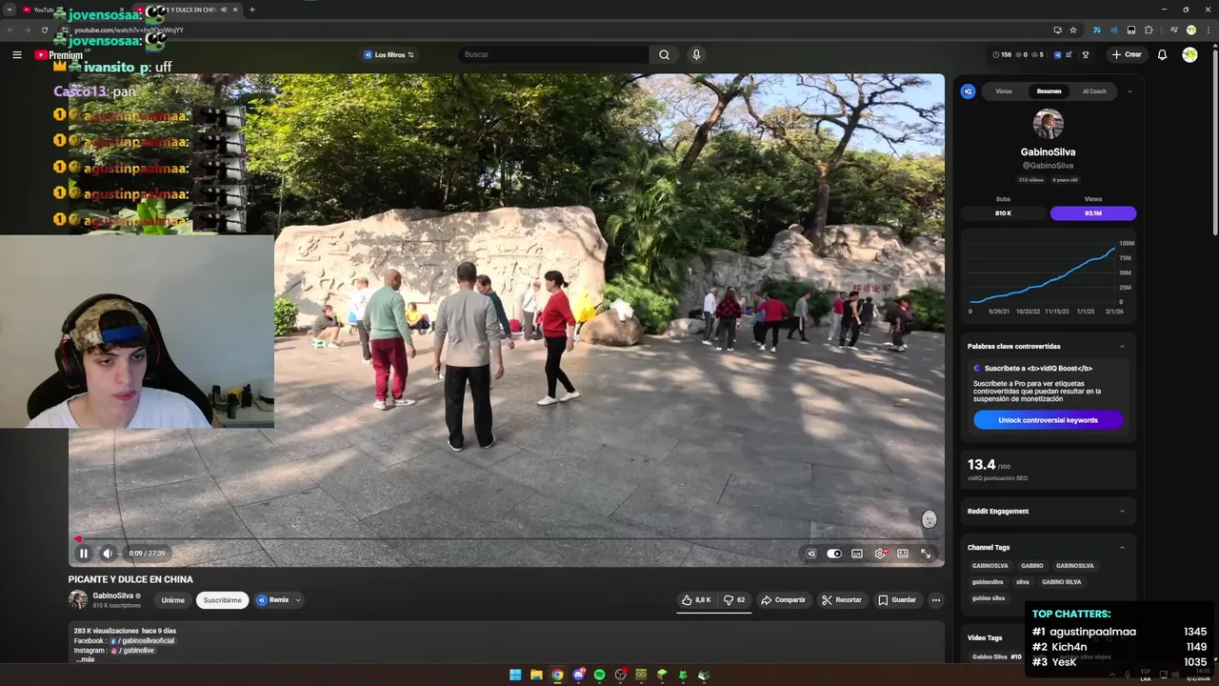Switch to vidIQ Resumen tab
This screenshot has width=1219, height=686.
coord(1049,91)
